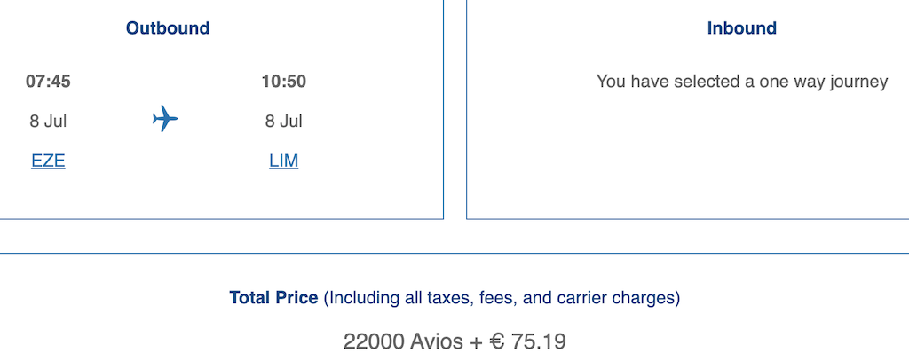Click the word 'fees' in price note
The image size is (909, 361).
pos(496,298)
